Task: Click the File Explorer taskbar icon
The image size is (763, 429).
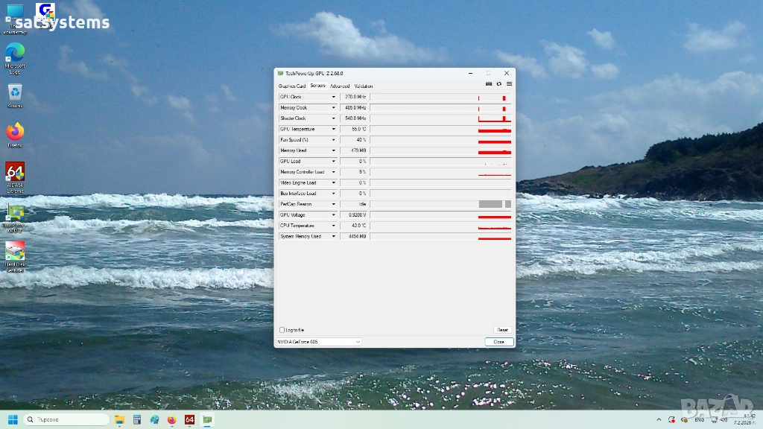Action: point(119,419)
